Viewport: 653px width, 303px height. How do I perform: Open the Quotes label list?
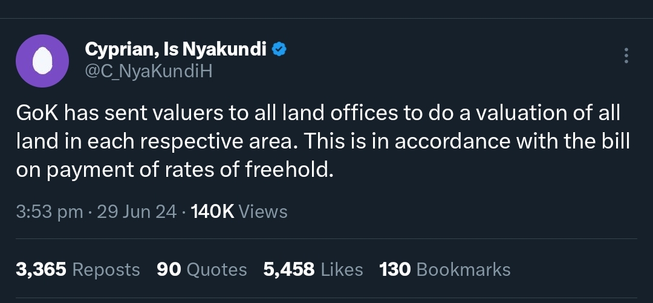(217, 269)
